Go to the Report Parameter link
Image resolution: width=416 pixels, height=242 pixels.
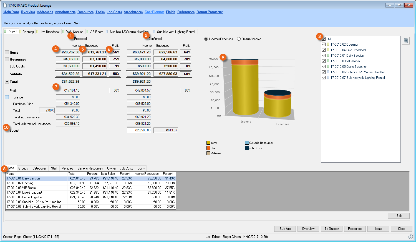(x=210, y=12)
